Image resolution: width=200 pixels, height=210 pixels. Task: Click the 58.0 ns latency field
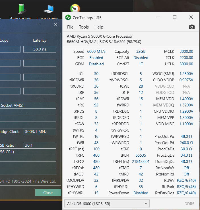(x=40, y=49)
